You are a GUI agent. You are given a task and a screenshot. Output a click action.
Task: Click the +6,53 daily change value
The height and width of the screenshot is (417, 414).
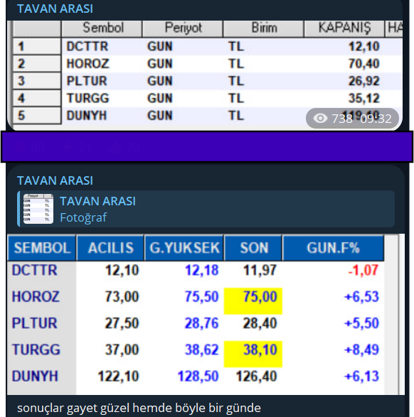point(361,296)
